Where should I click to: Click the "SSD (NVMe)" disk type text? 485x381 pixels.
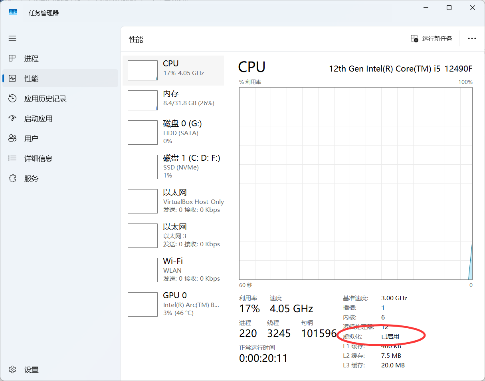(181, 168)
